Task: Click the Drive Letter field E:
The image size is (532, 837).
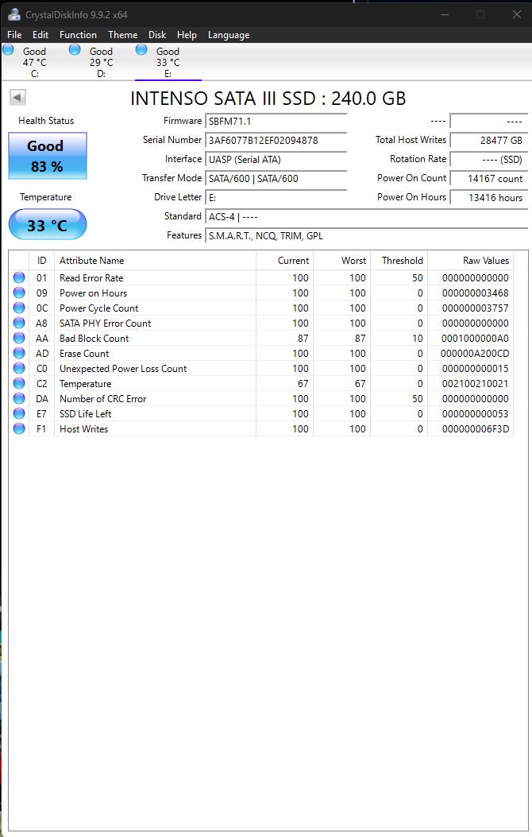Action: [276, 197]
